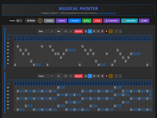Click the $E row label in flute track
The height and width of the screenshot is (118, 157).
point(8,57)
